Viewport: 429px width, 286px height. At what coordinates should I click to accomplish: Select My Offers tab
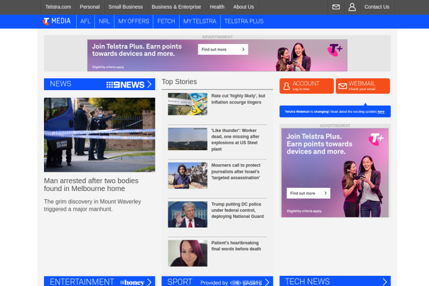134,21
